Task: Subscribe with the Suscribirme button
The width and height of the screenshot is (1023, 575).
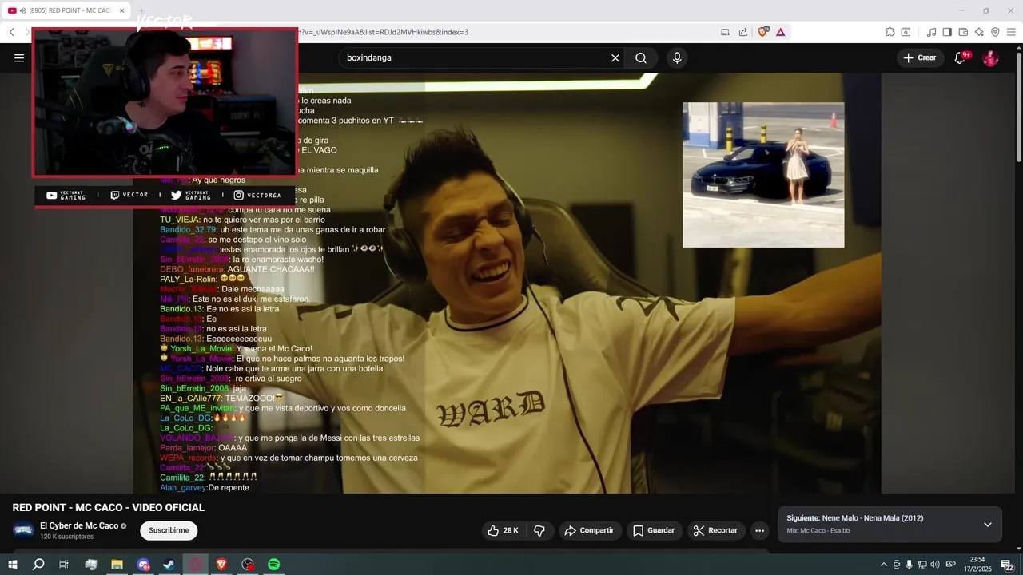Action: click(x=169, y=530)
